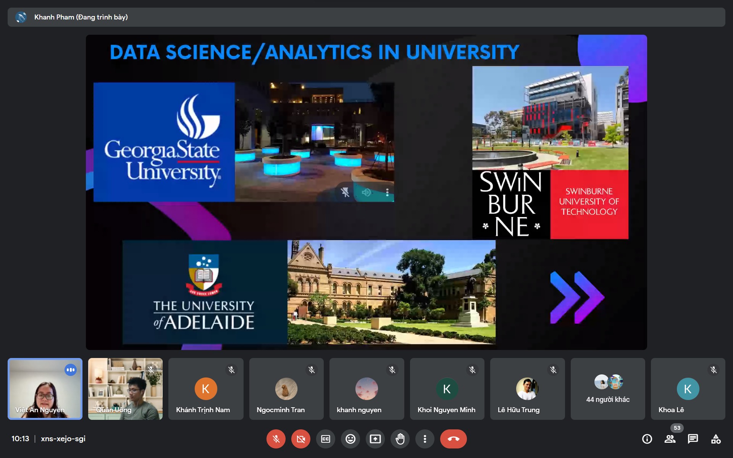This screenshot has height=458, width=733.
Task: Leave the call with the red hang-up button
Action: (453, 439)
